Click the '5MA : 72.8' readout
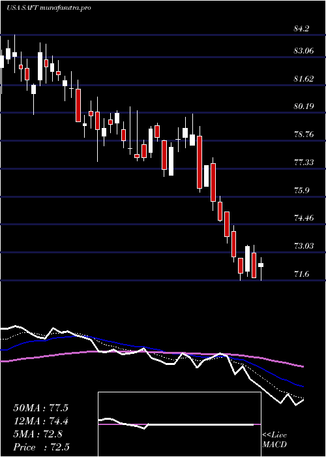Screen dimensions: 326x457 38,434
